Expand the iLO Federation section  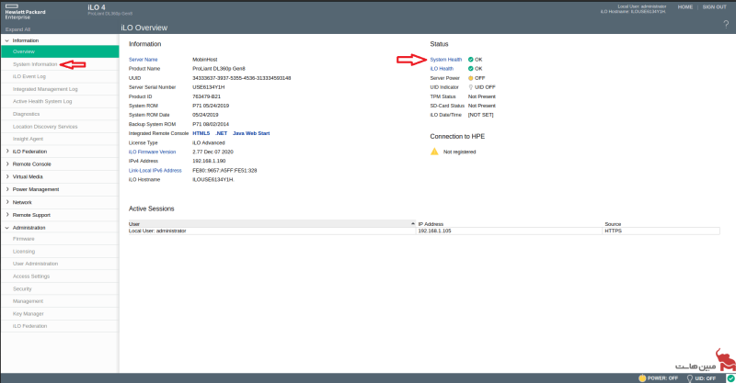point(7,152)
